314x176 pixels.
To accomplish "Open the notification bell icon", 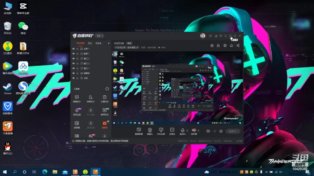I will click(231, 46).
